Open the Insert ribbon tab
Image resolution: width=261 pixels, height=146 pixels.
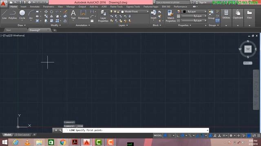click(x=23, y=6)
